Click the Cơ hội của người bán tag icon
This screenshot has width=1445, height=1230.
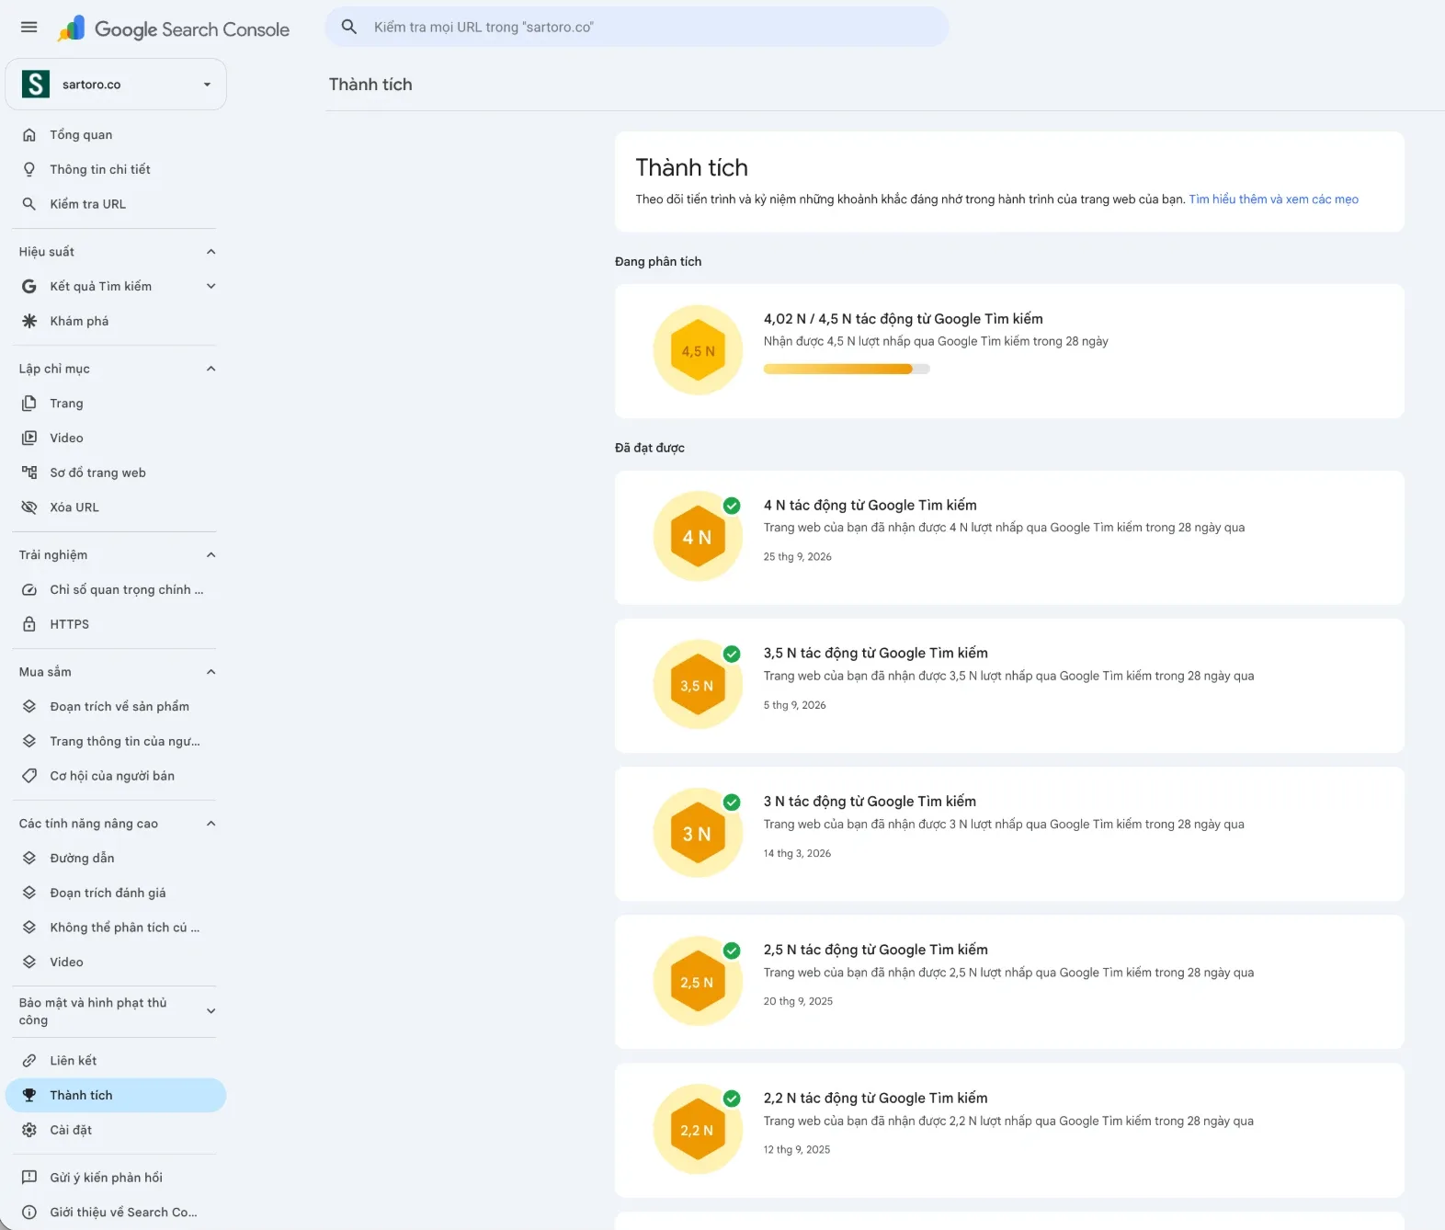(x=29, y=777)
